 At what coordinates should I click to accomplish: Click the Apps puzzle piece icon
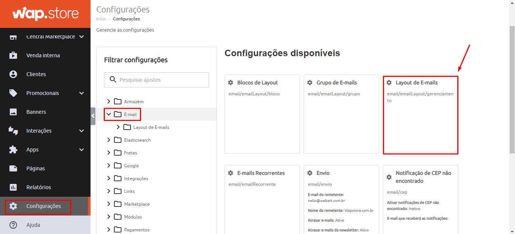coord(13,150)
